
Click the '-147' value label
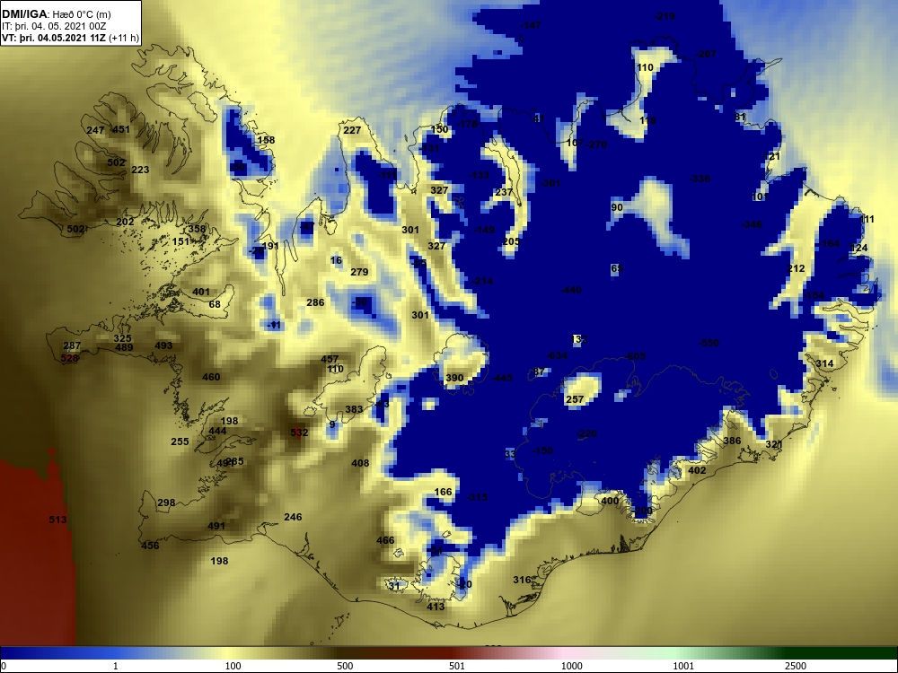531,25
